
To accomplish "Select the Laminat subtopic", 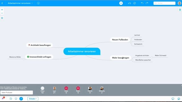I will tap(137, 35).
